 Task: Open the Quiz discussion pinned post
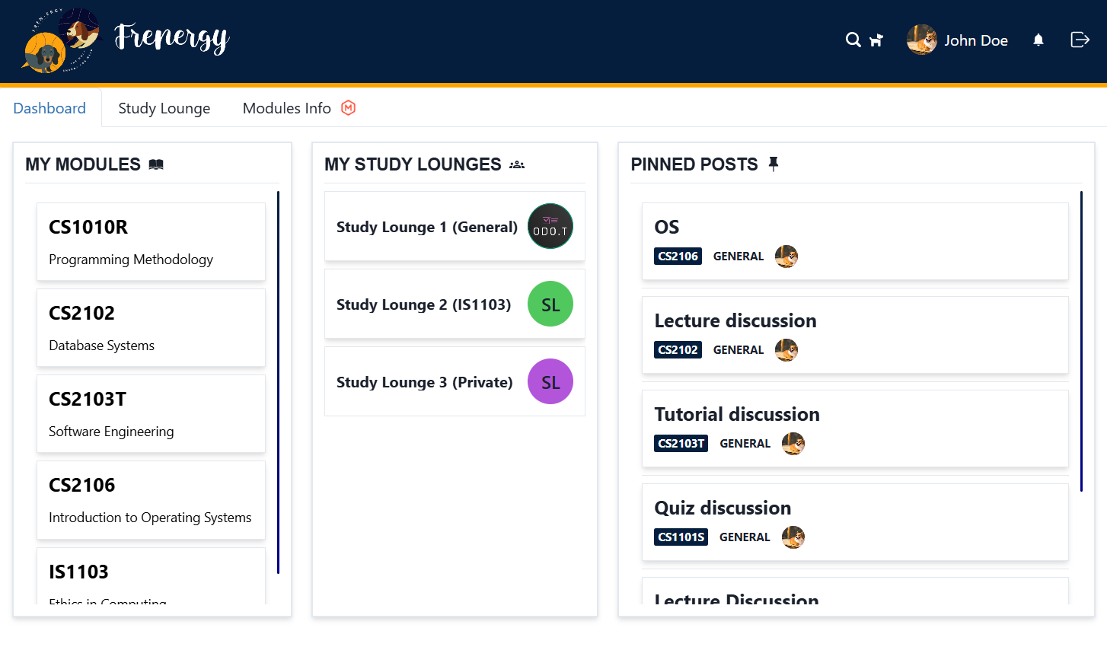(x=855, y=522)
